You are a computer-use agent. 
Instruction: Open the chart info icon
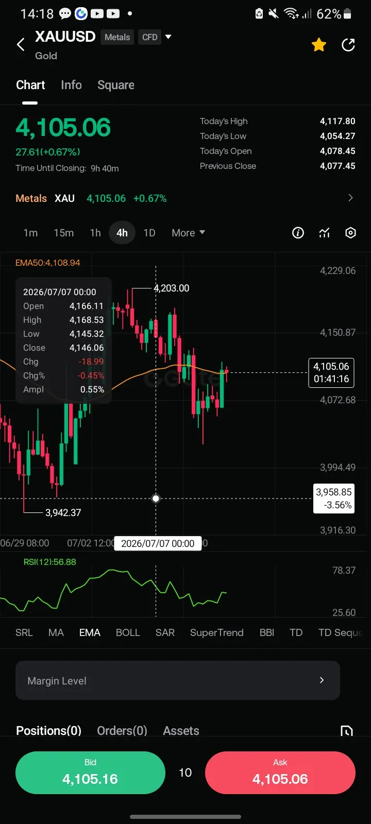point(298,233)
